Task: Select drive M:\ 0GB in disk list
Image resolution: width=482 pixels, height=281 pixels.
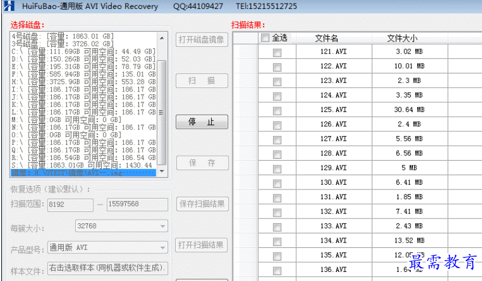Action: (83, 120)
